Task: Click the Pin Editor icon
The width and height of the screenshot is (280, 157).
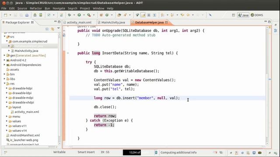Action: click(210, 15)
